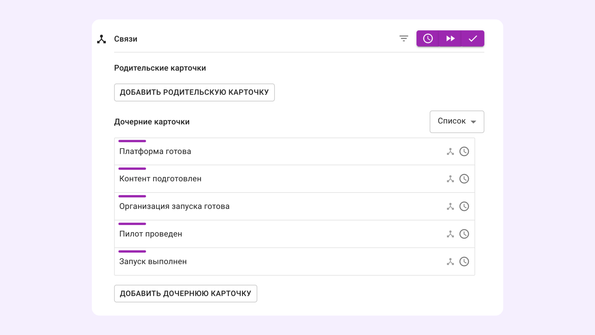Click purple color bar on Контент подготовлен
This screenshot has height=335, width=595.
pyautogui.click(x=132, y=169)
